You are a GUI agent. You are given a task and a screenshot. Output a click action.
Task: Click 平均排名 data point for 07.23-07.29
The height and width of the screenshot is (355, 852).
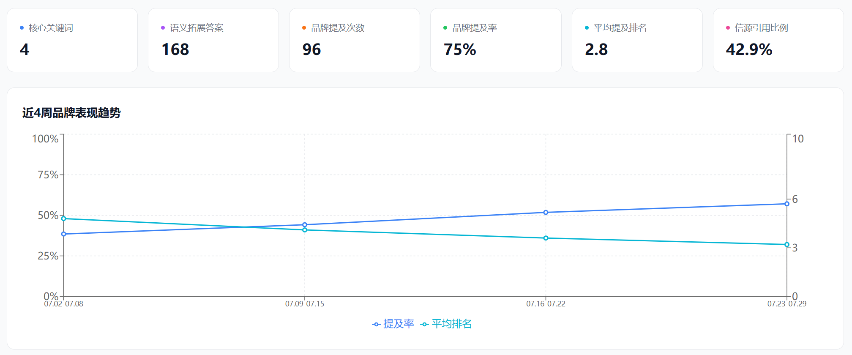(x=787, y=245)
